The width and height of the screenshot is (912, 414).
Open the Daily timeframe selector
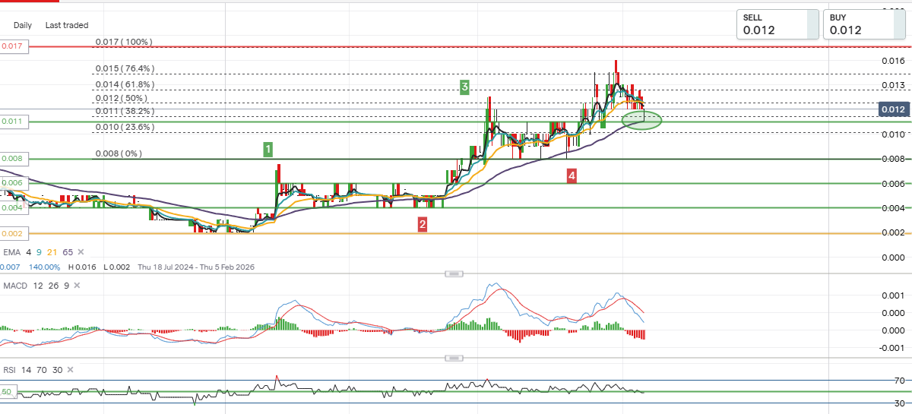[23, 25]
